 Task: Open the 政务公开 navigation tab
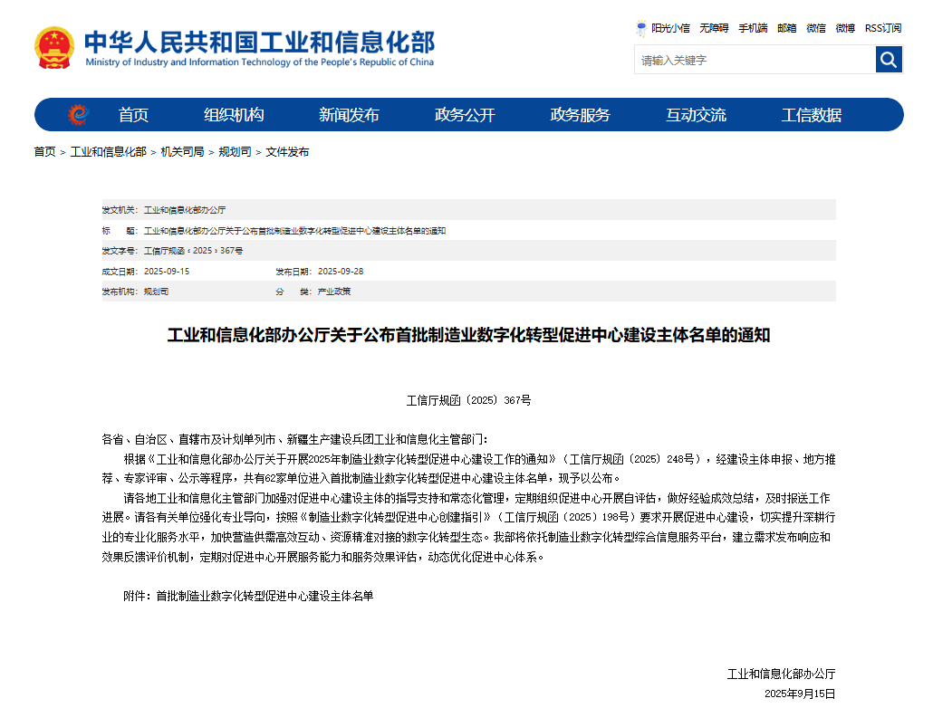pos(465,115)
